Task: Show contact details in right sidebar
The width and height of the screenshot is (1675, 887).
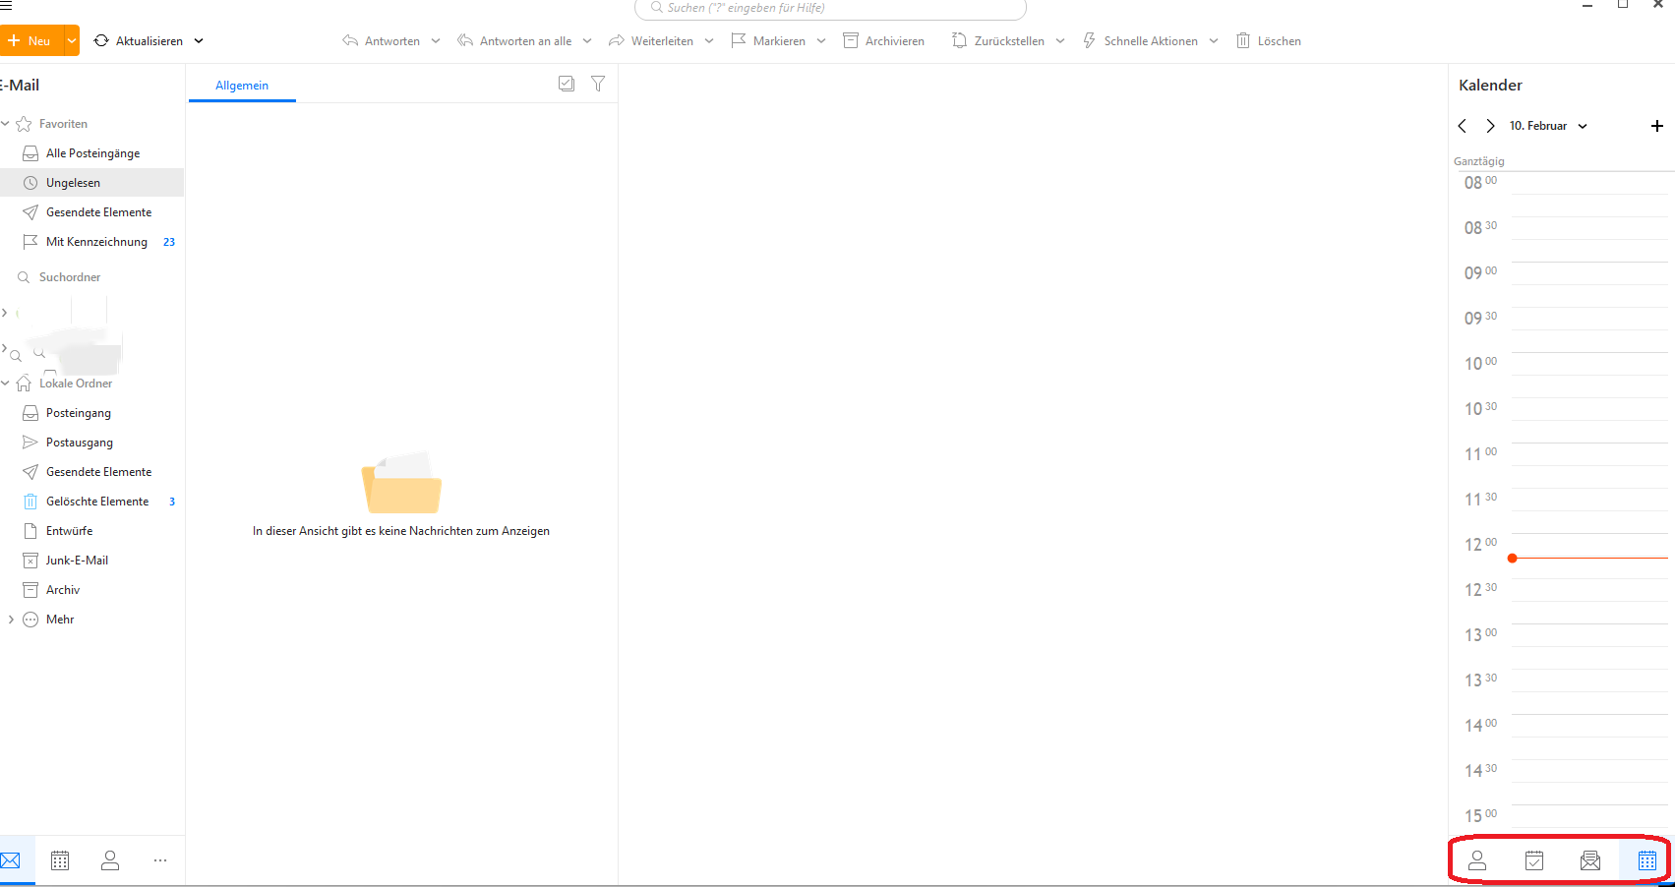Action: pyautogui.click(x=1476, y=861)
